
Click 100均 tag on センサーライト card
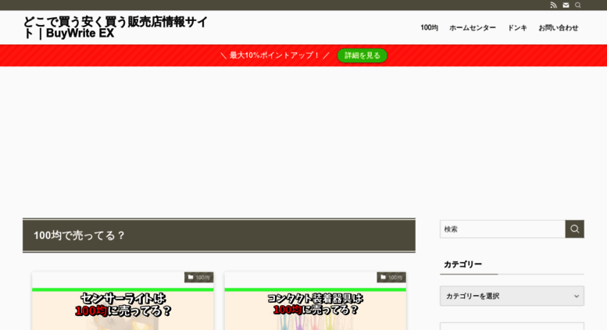click(x=198, y=277)
